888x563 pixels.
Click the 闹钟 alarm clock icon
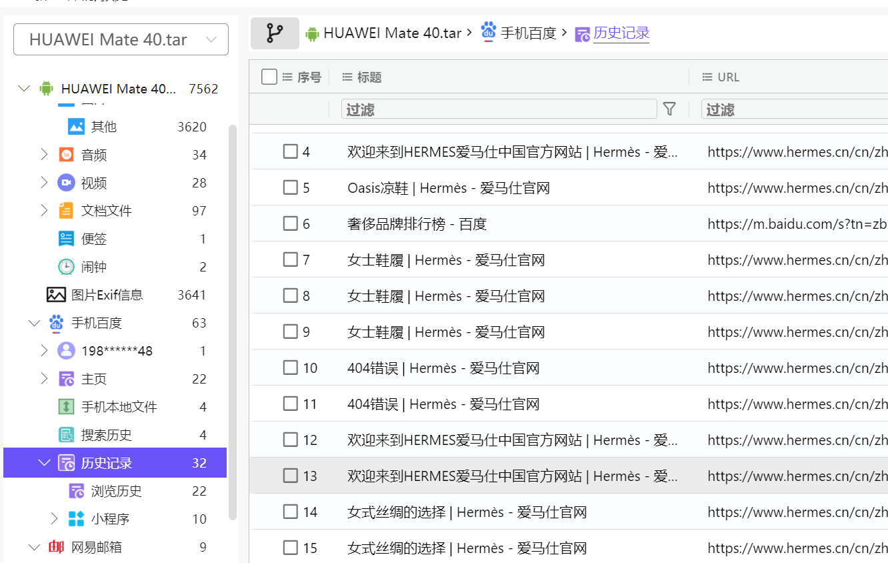pyautogui.click(x=66, y=267)
